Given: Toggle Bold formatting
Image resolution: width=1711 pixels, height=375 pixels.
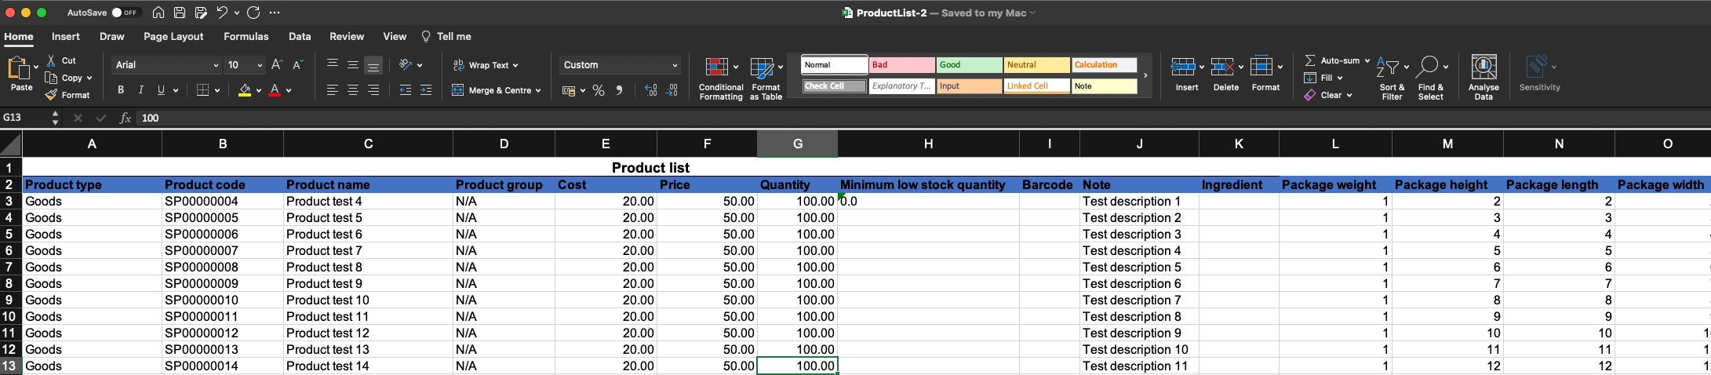Looking at the screenshot, I should pos(121,90).
